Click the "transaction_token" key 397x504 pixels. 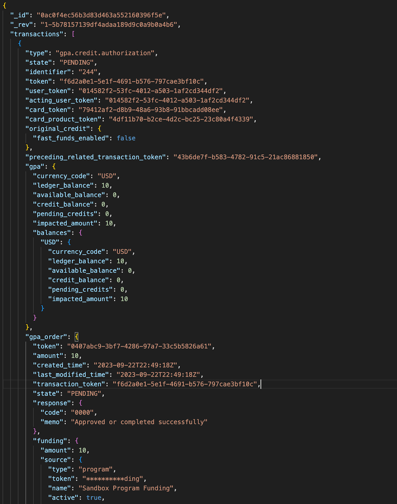click(69, 384)
